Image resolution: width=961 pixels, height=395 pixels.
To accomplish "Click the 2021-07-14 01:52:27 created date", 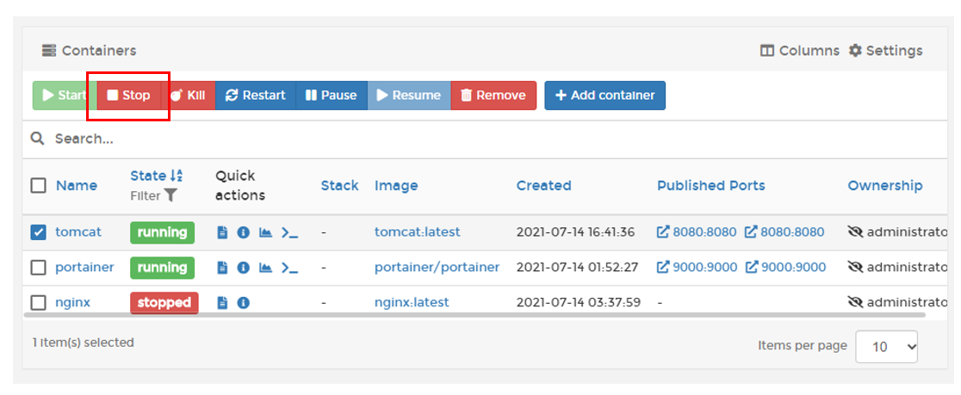I will coord(577,268).
